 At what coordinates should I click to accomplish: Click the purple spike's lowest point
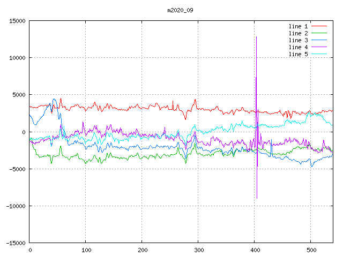(x=257, y=198)
